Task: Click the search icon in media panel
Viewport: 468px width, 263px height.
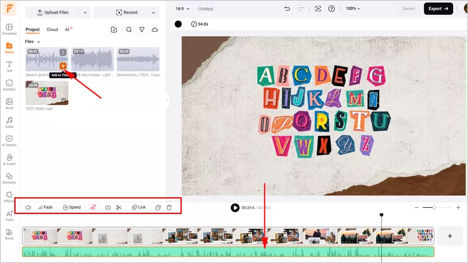Action: [129, 29]
